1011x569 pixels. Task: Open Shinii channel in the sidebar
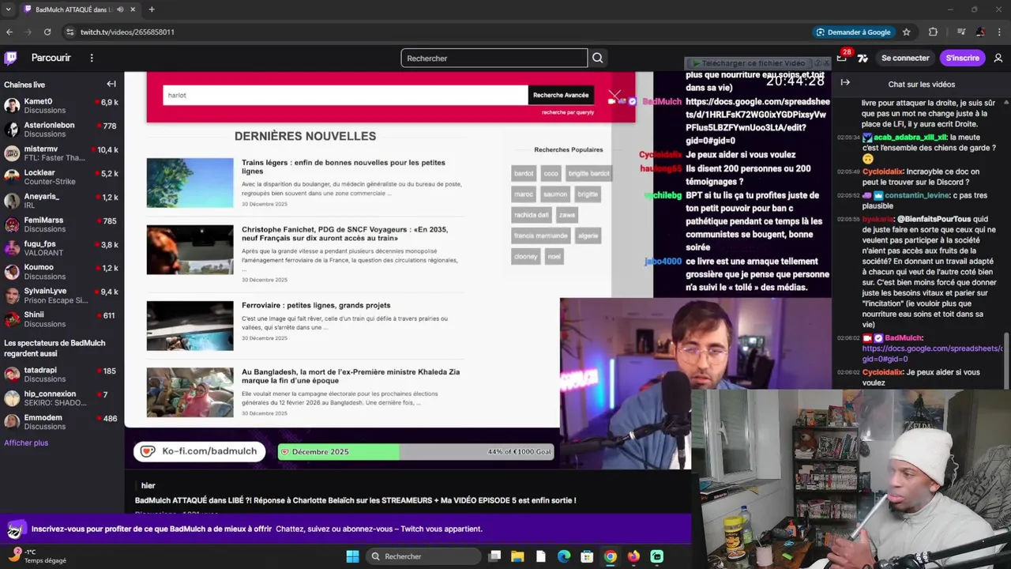pos(62,319)
